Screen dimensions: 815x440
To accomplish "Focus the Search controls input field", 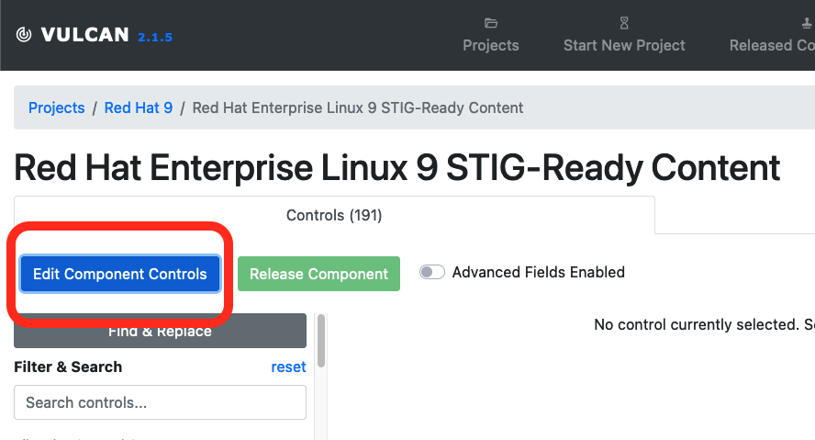I will pyautogui.click(x=160, y=402).
